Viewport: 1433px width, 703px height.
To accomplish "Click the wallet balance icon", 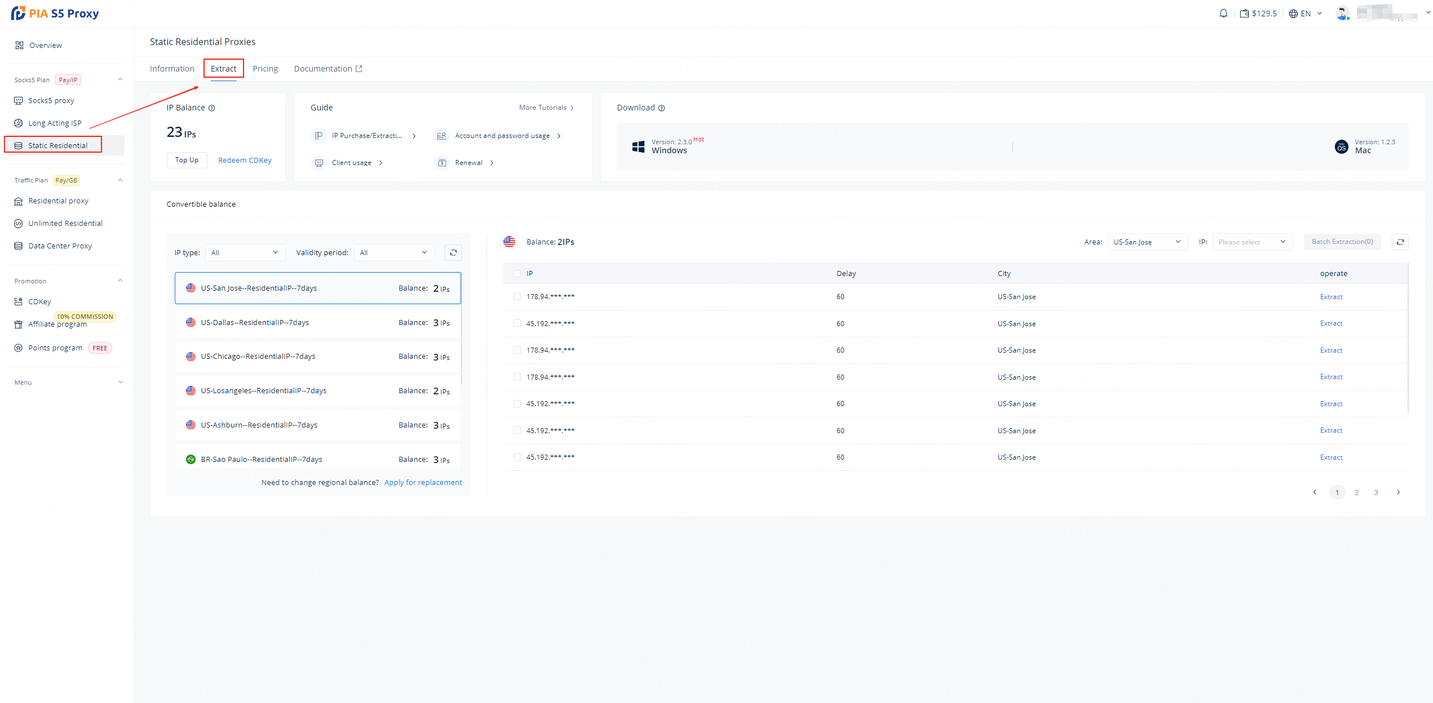I will [x=1244, y=14].
